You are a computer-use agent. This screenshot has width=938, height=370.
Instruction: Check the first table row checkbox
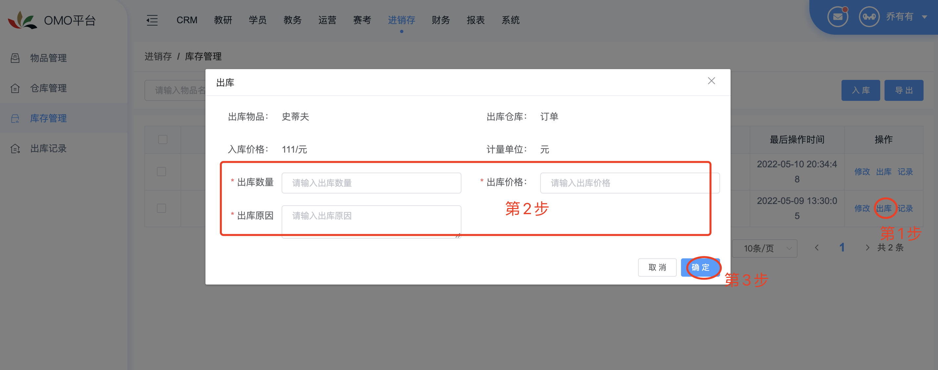click(161, 172)
